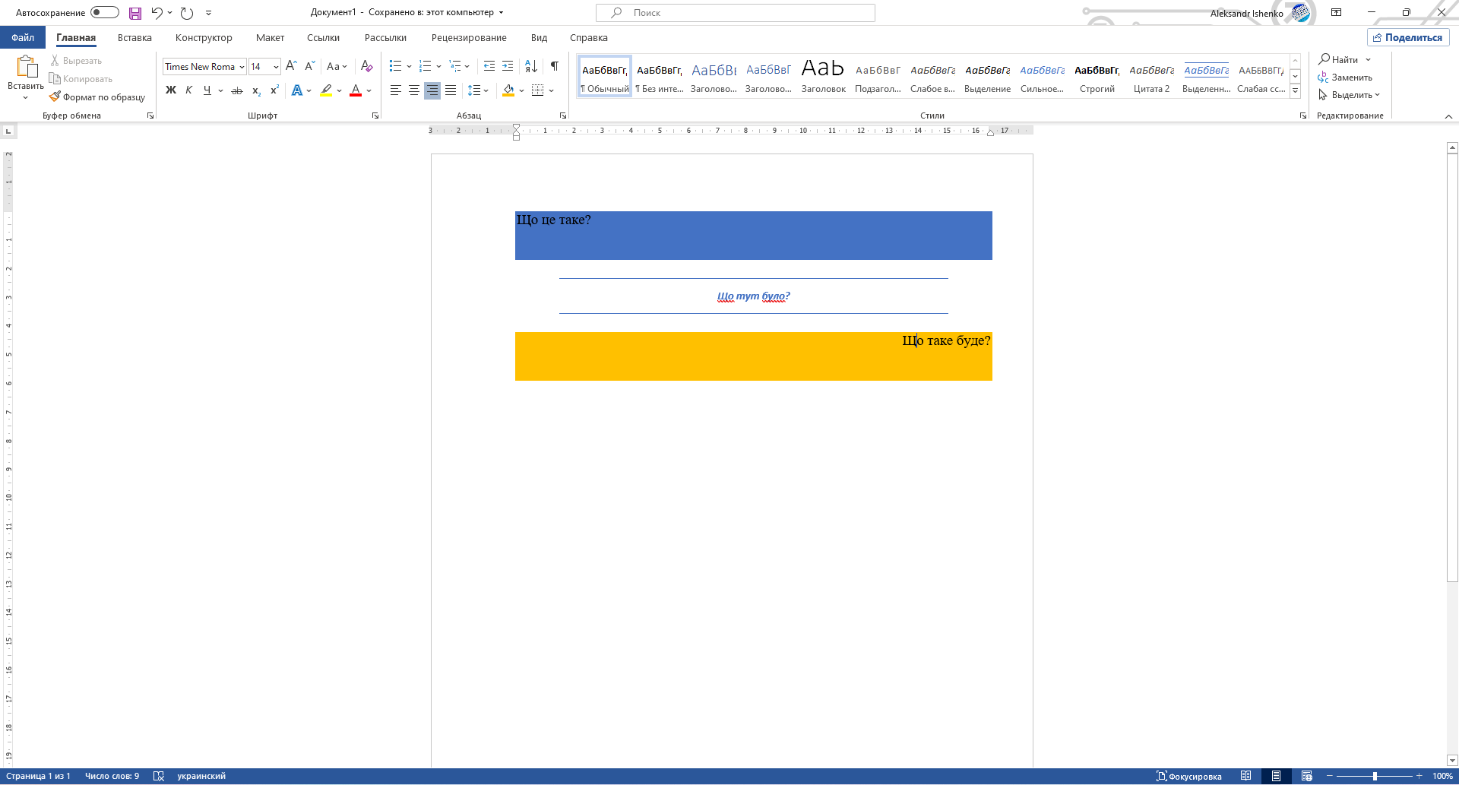The image size is (1459, 785).
Task: Click the Save floppy disk icon
Action: 135,13
